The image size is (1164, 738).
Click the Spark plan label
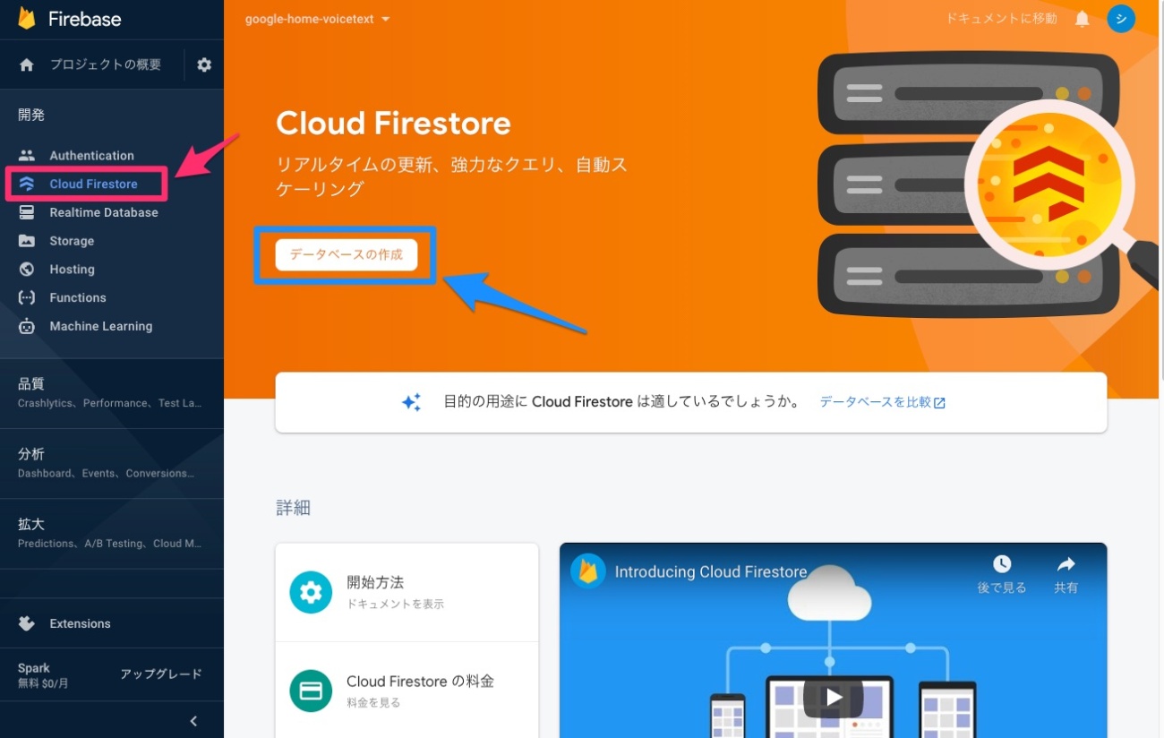pos(34,668)
